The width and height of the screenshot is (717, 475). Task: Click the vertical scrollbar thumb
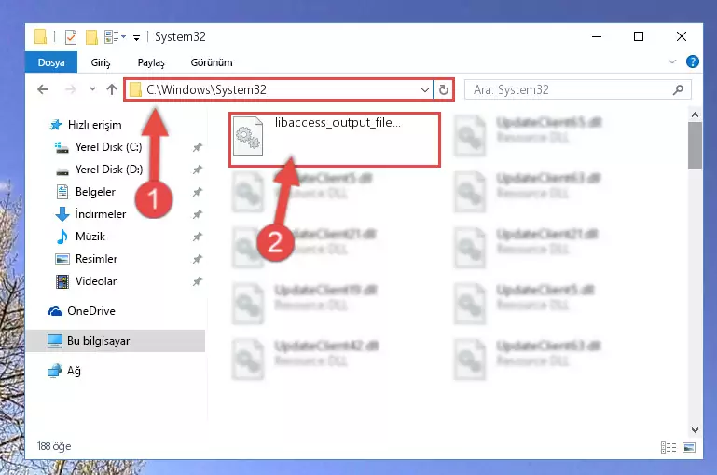point(695,145)
